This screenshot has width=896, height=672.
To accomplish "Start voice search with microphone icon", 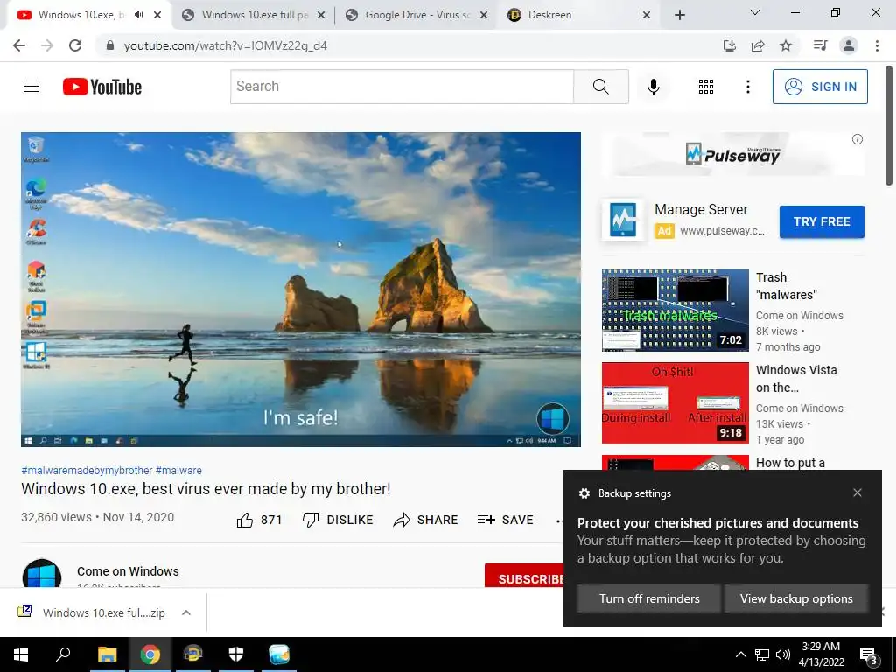I will point(654,87).
